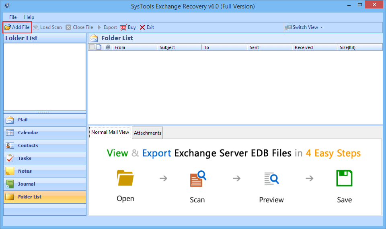The image size is (386, 229).
Task: Tick the select-all checkbox in column header
Action: pyautogui.click(x=92, y=47)
